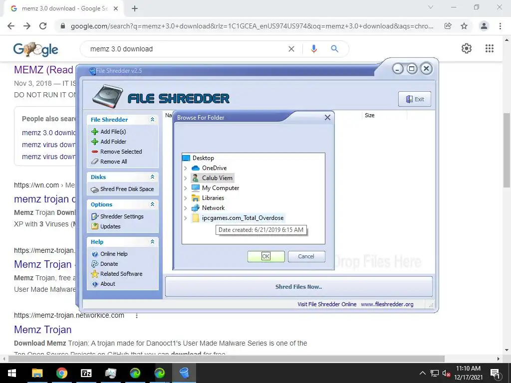Click OK in Browse For Folder
The height and width of the screenshot is (383, 511).
click(266, 256)
